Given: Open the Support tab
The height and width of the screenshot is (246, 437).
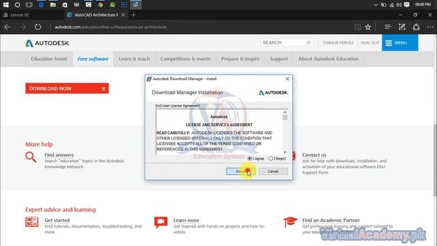Looking at the screenshot, I should click(279, 59).
